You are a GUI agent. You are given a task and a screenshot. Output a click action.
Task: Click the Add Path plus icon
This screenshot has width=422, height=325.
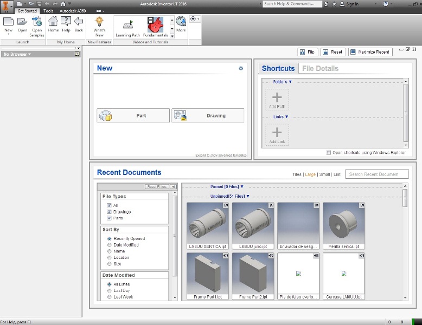pos(277,98)
